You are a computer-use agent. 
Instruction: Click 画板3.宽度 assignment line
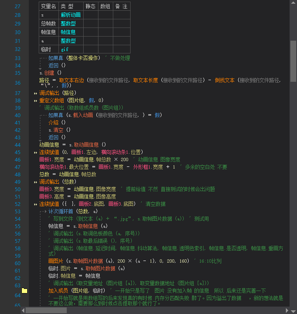pos(78,189)
